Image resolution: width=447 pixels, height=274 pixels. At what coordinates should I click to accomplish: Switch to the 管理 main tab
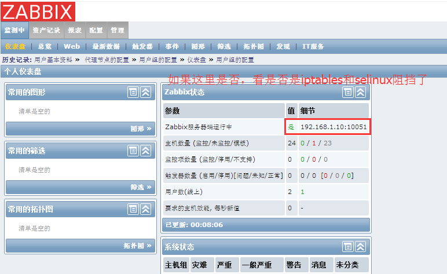click(118, 30)
